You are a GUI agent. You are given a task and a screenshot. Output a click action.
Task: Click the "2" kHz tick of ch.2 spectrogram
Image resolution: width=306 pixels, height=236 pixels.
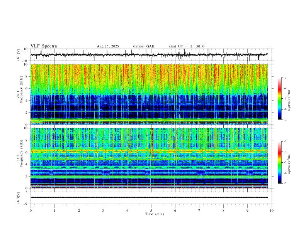tap(27, 176)
